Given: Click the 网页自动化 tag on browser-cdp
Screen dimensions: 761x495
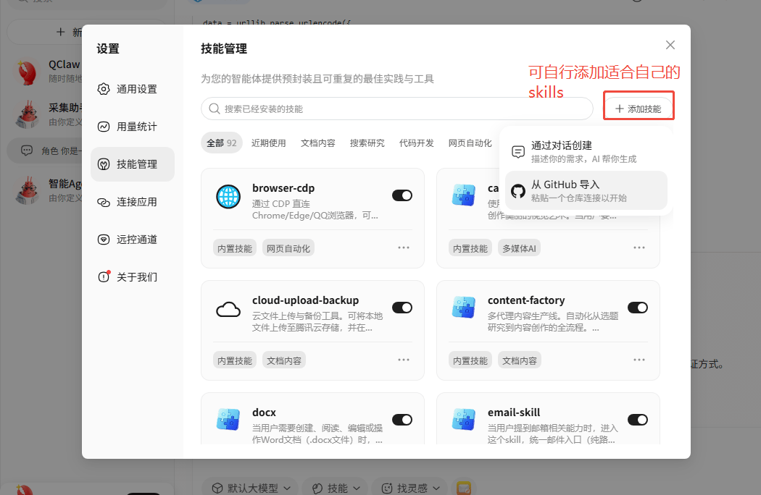Looking at the screenshot, I should tap(288, 248).
